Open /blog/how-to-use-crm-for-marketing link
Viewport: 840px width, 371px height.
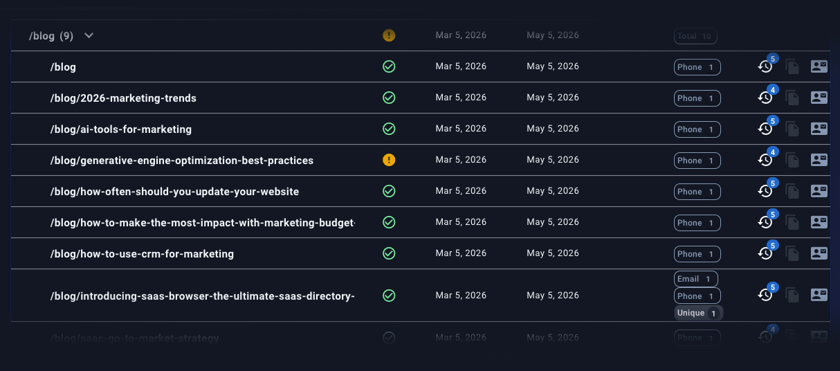click(x=142, y=254)
